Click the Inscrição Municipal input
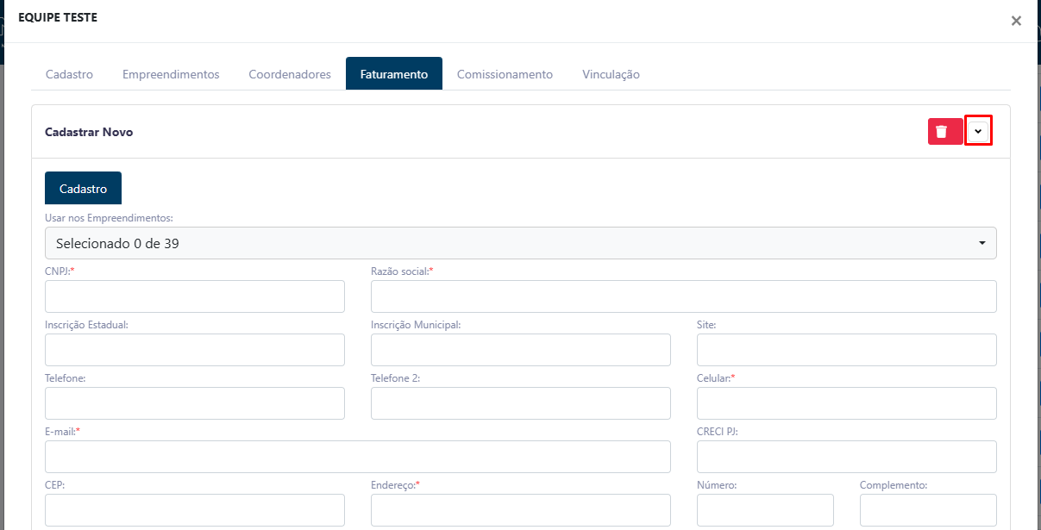This screenshot has height=530, width=1041. point(521,350)
